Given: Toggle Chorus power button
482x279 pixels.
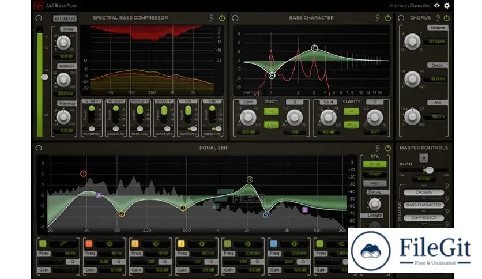Looking at the screenshot, I should coord(446,18).
